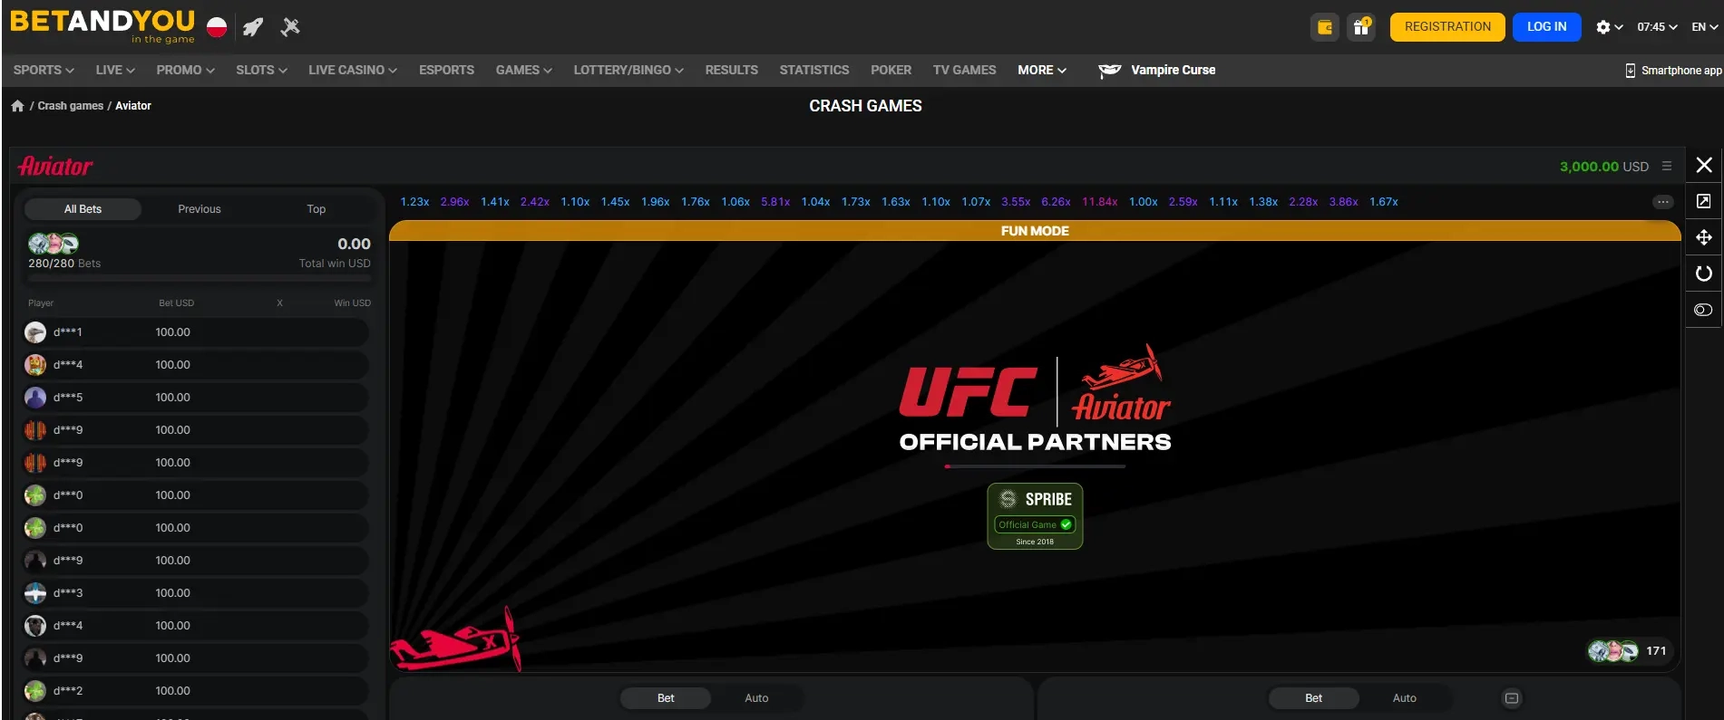1724x720 pixels.
Task: Click the Poland flag icon
Action: pyautogui.click(x=217, y=27)
